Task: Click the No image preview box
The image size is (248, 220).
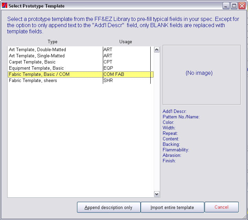Action: [x=202, y=75]
